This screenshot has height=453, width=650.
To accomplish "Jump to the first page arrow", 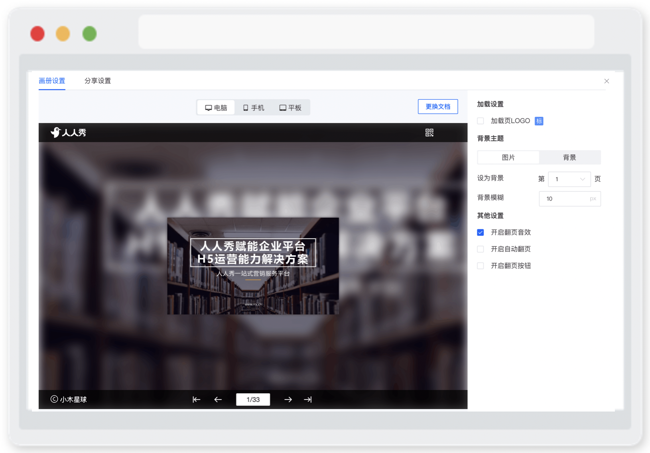I will pyautogui.click(x=196, y=399).
